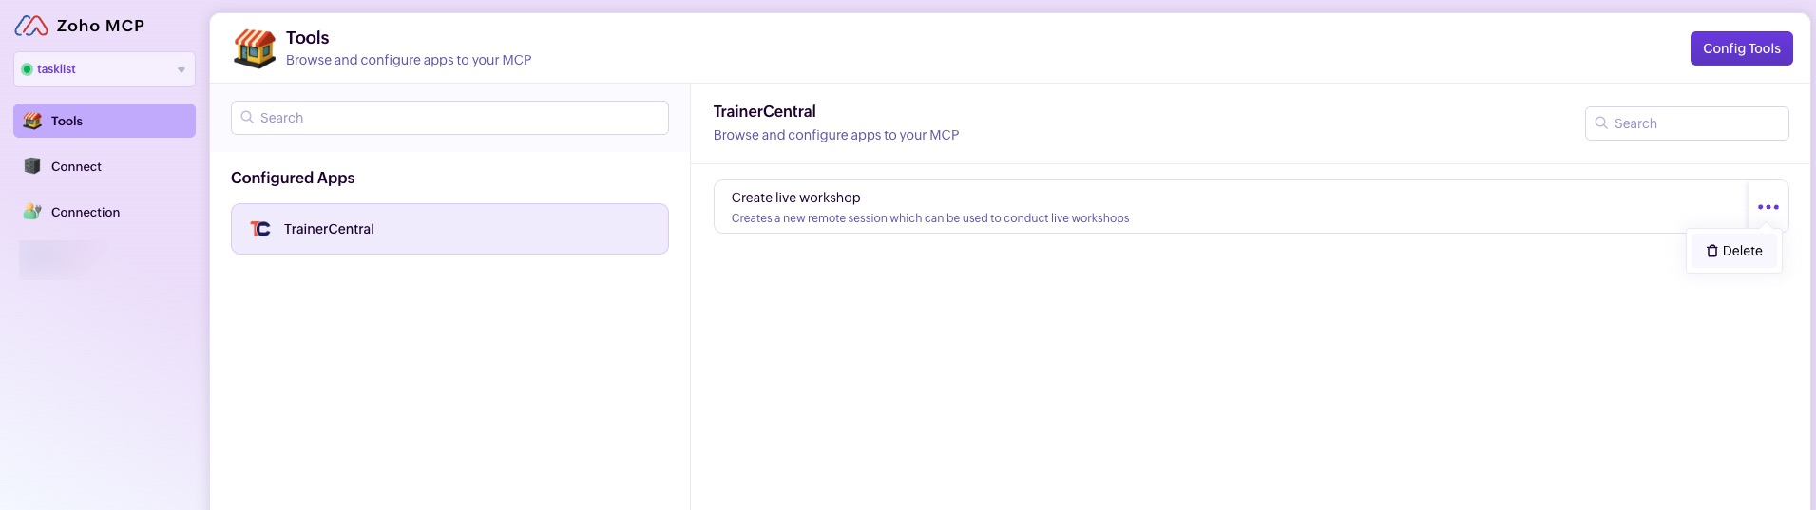
Task: Click the magnifier icon in apps search
Action: (247, 118)
